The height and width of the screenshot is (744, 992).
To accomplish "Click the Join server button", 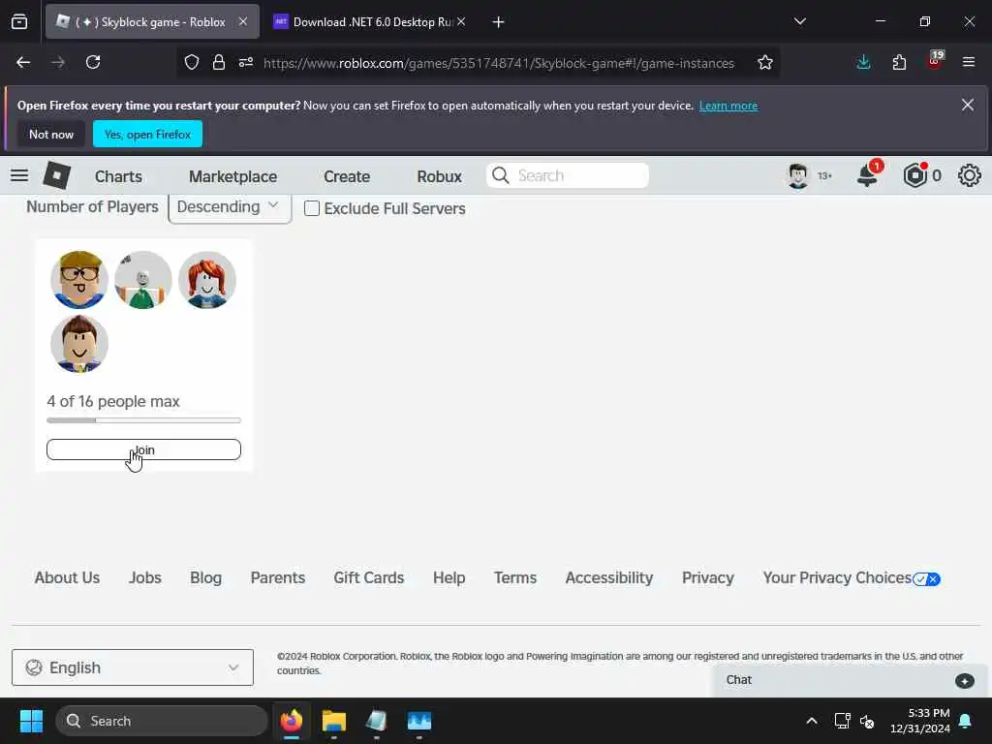I will pos(143,449).
